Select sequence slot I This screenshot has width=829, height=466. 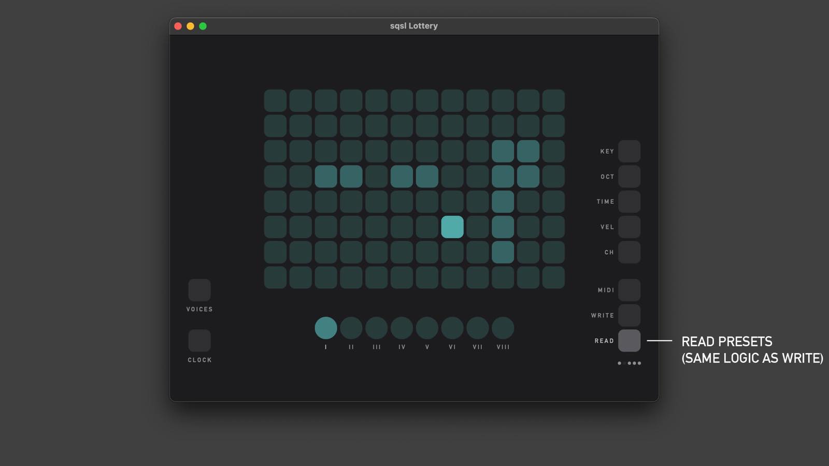click(x=326, y=328)
